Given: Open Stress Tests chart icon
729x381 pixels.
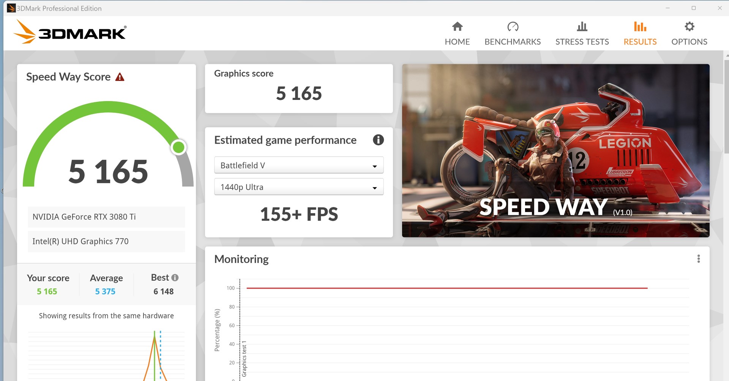Looking at the screenshot, I should click(582, 27).
